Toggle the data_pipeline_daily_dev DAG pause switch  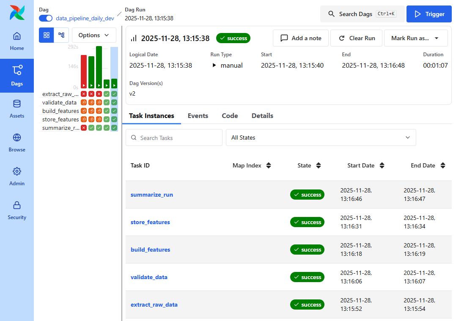click(x=46, y=18)
